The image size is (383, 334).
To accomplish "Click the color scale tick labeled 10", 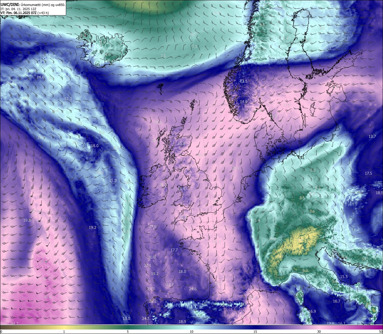I will pyautogui.click(x=191, y=332).
